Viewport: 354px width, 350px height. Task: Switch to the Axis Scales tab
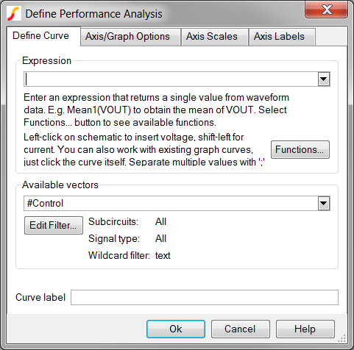coord(212,37)
